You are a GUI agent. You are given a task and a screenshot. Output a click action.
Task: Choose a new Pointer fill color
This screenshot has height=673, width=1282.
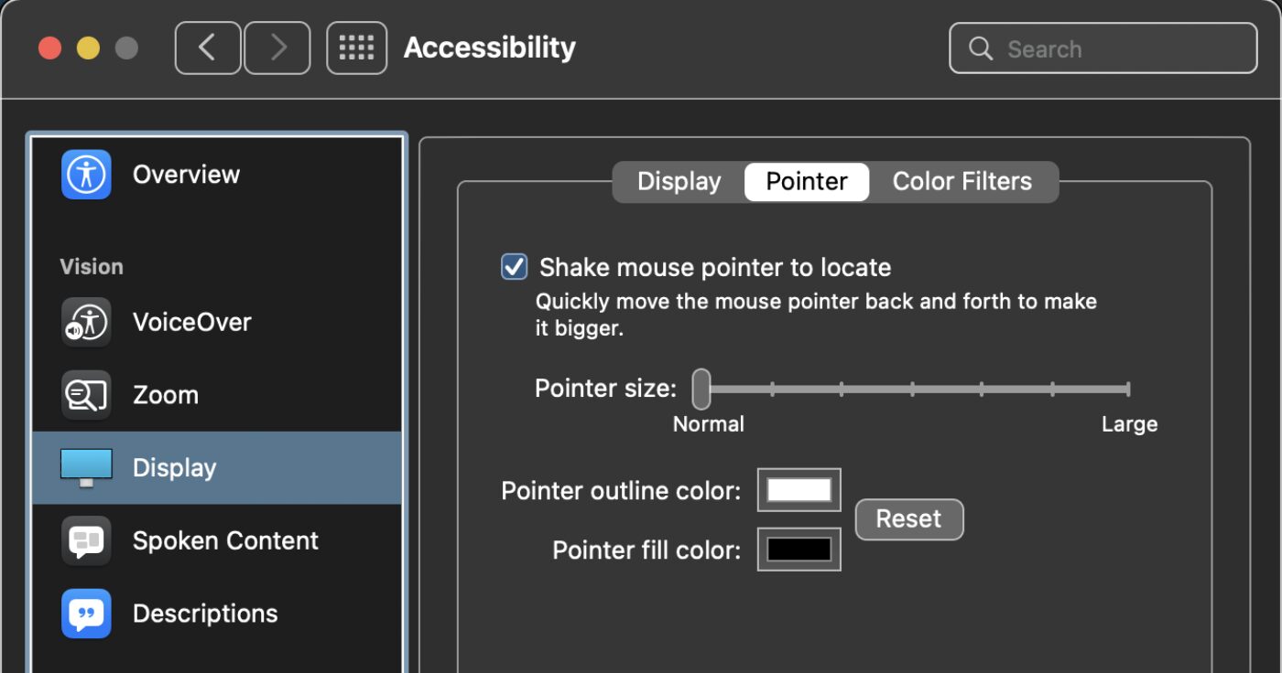click(799, 550)
